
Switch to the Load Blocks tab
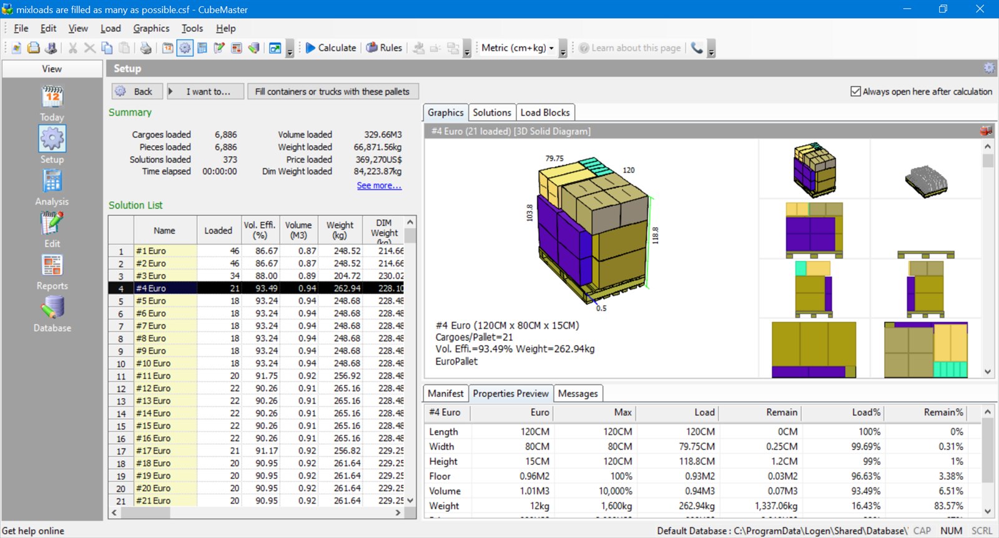tap(545, 112)
